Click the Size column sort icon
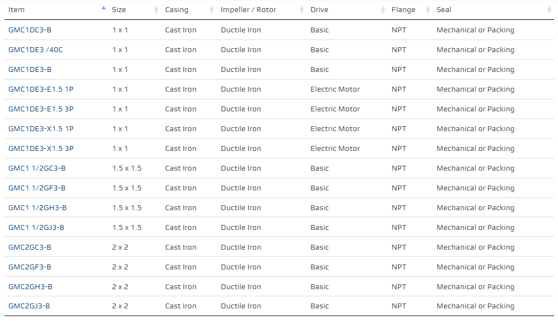This screenshot has height=321, width=558. (156, 10)
